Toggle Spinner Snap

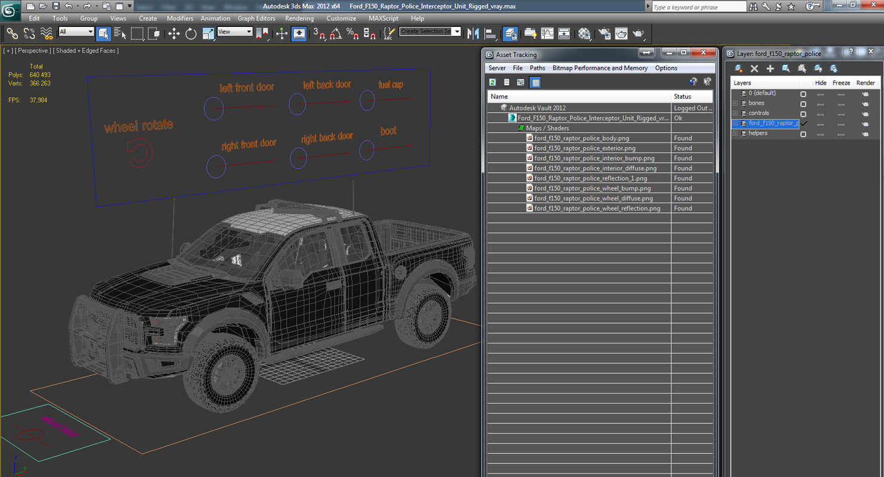coord(370,33)
